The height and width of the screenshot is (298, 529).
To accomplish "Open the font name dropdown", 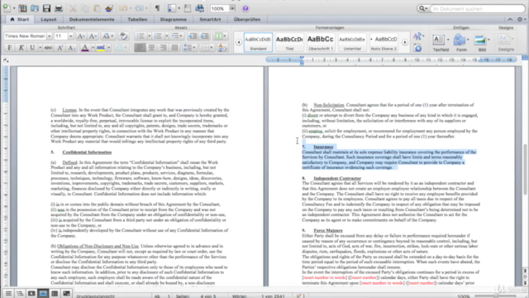I will (x=50, y=36).
